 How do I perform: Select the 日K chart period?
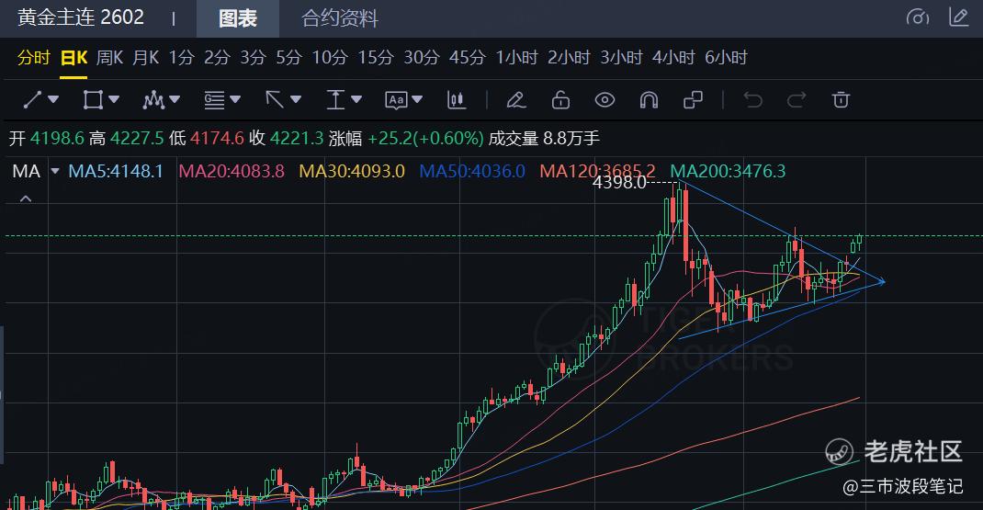click(x=73, y=58)
